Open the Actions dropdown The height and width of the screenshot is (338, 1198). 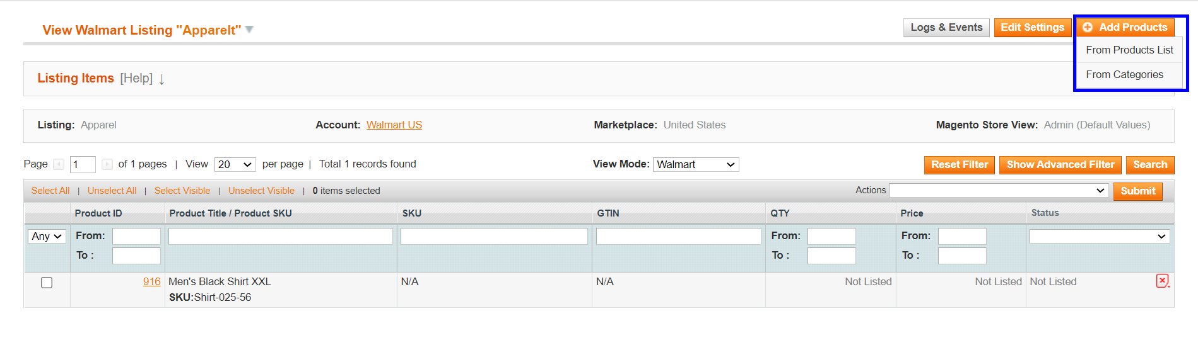(998, 191)
